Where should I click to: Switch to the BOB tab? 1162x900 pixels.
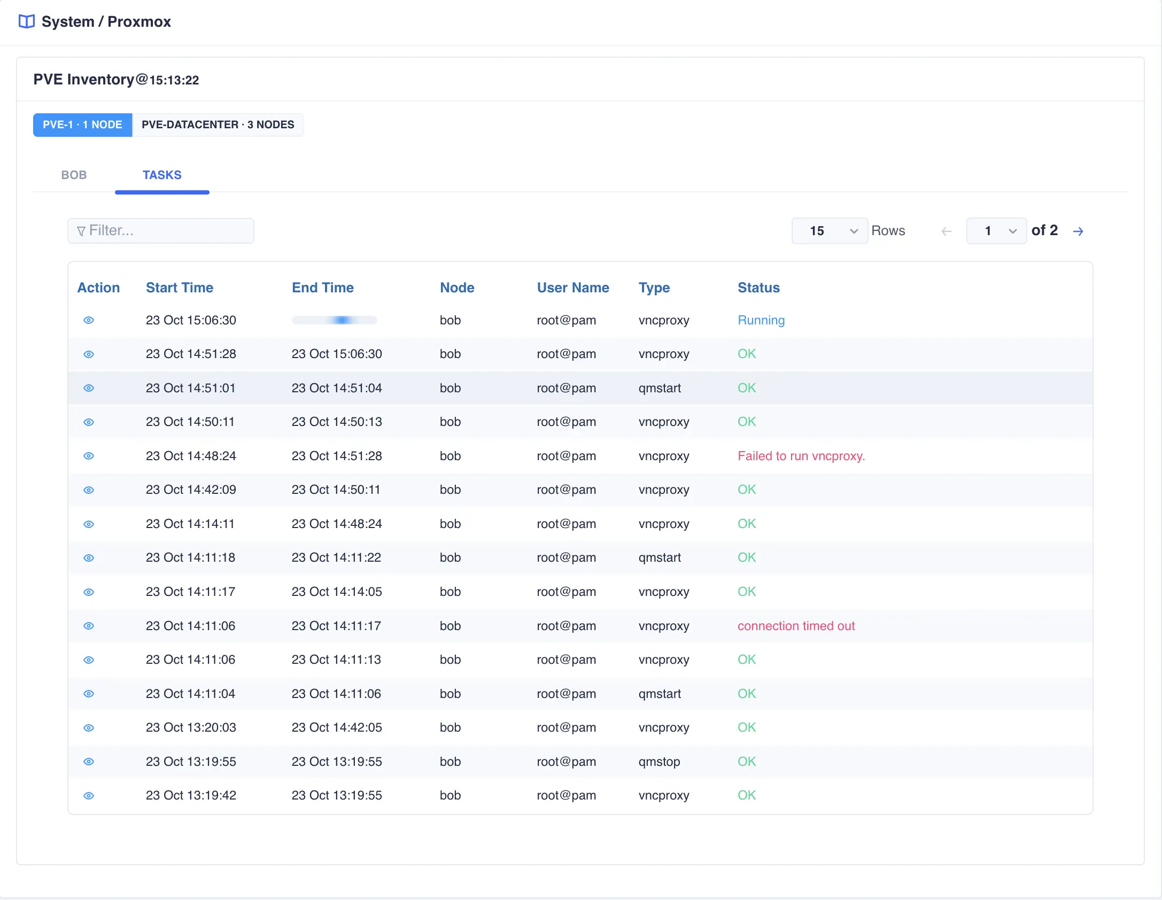coord(74,175)
